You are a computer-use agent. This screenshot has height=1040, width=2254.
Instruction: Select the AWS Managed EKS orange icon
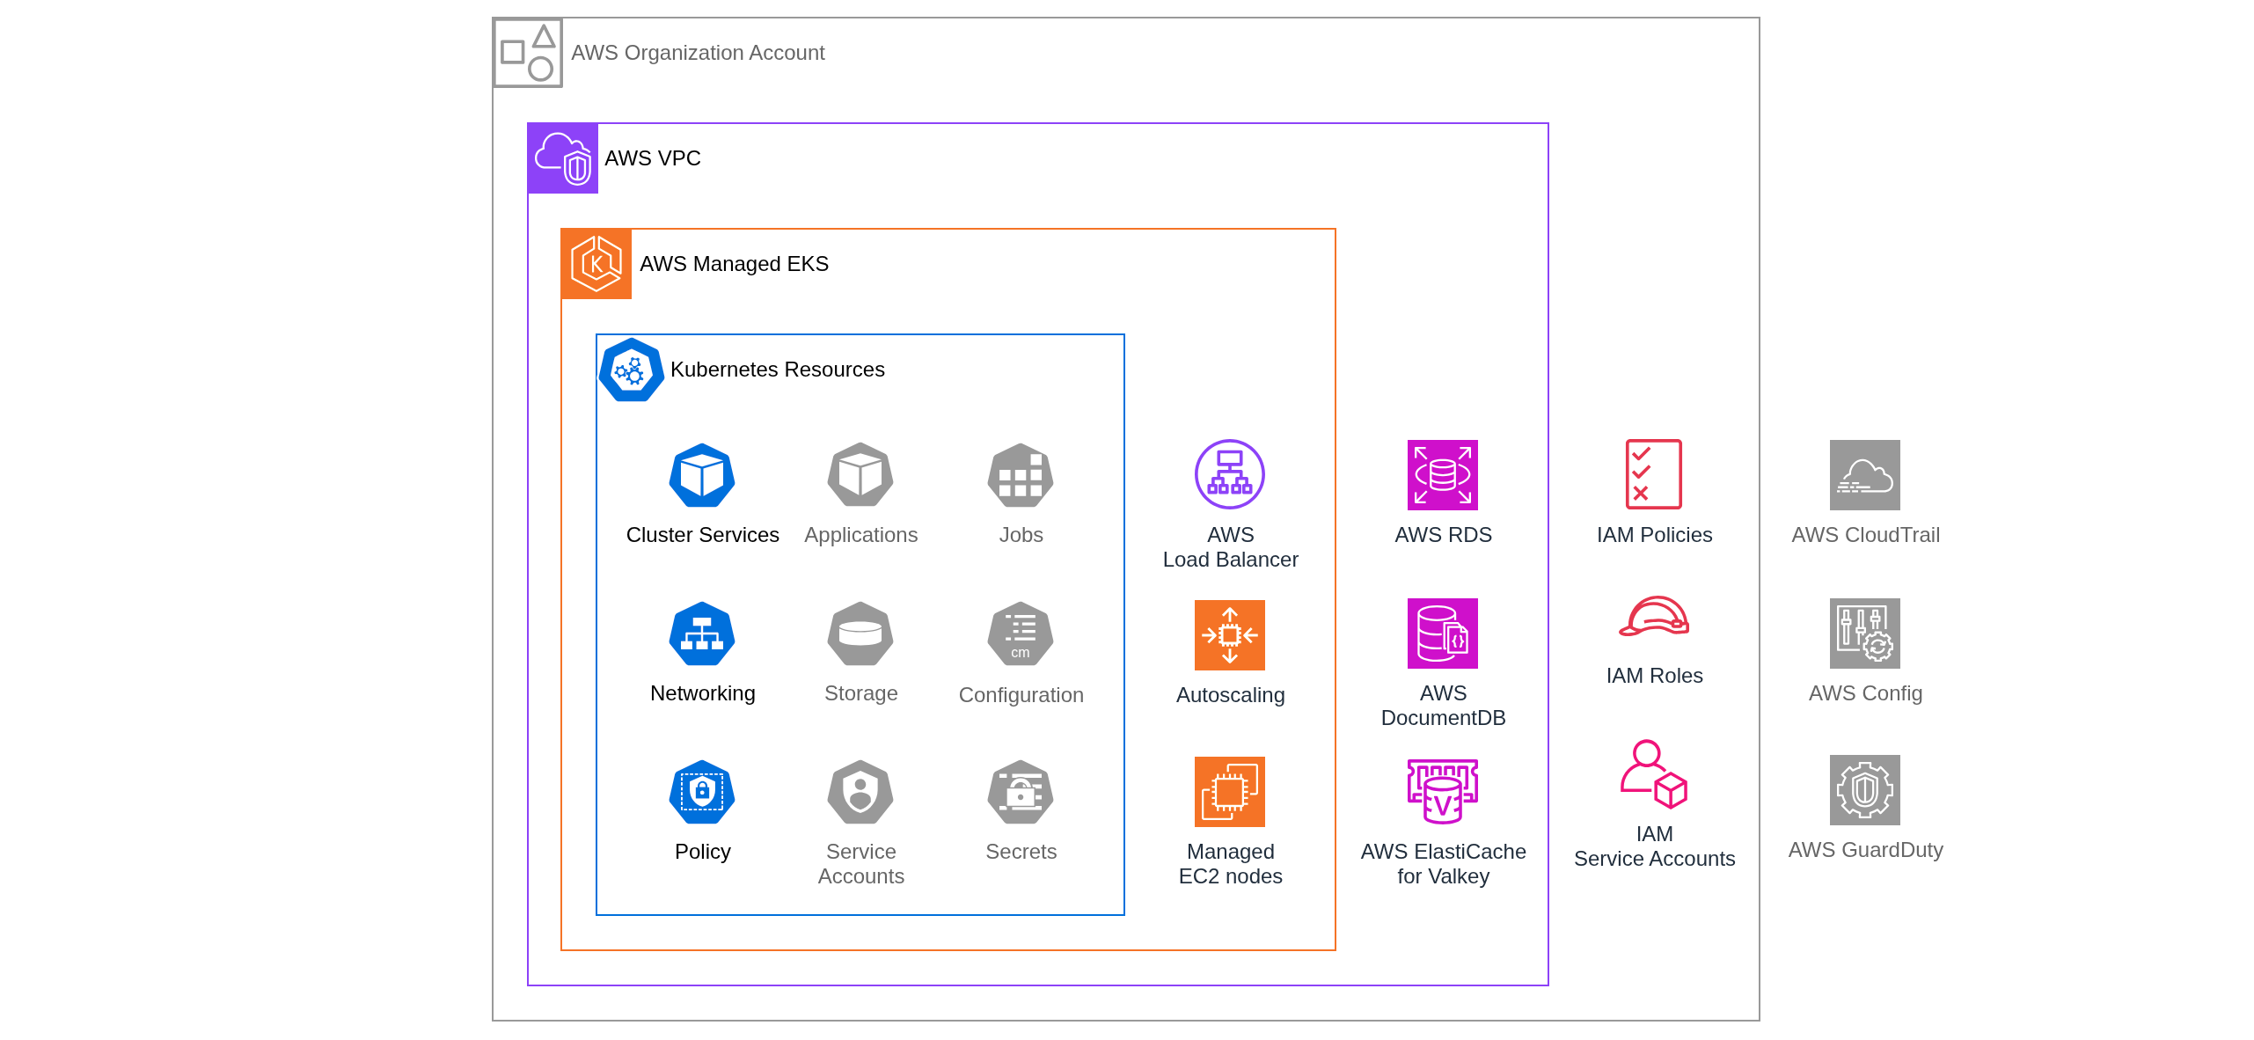(596, 264)
